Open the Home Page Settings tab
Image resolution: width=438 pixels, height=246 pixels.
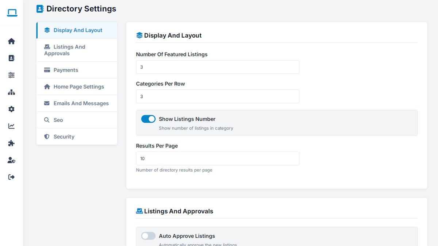77,87
